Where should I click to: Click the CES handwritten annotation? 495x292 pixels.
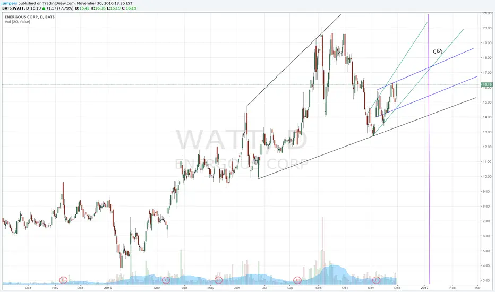click(438, 51)
